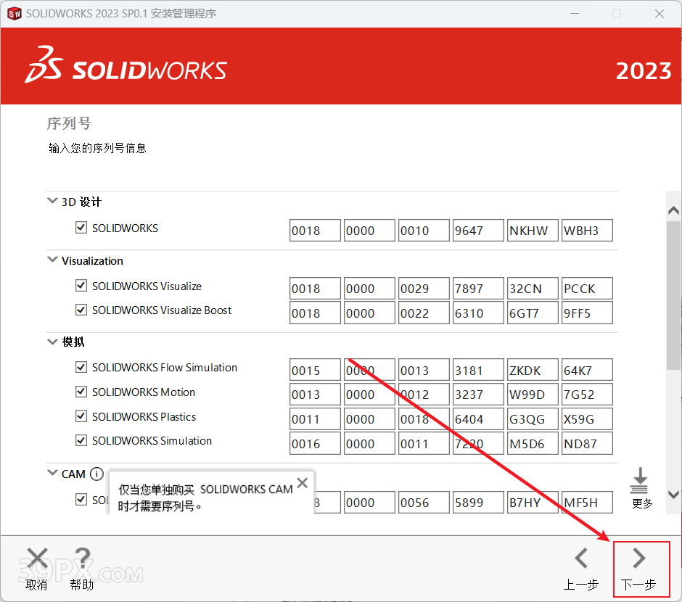Collapse the 3D 设计 section
This screenshot has height=602, width=682.
[52, 202]
